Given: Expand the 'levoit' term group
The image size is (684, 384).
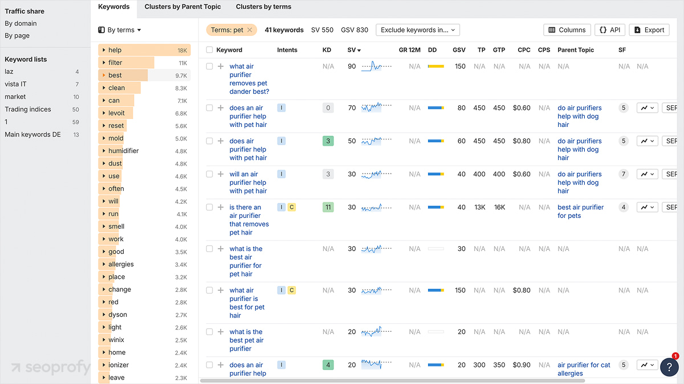Looking at the screenshot, I should (x=104, y=113).
